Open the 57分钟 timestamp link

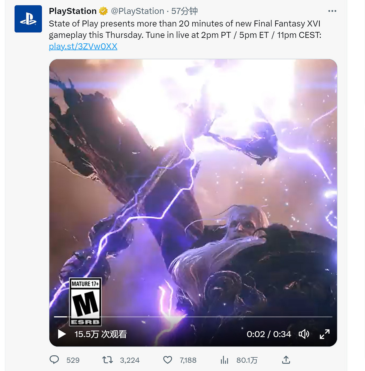click(184, 11)
